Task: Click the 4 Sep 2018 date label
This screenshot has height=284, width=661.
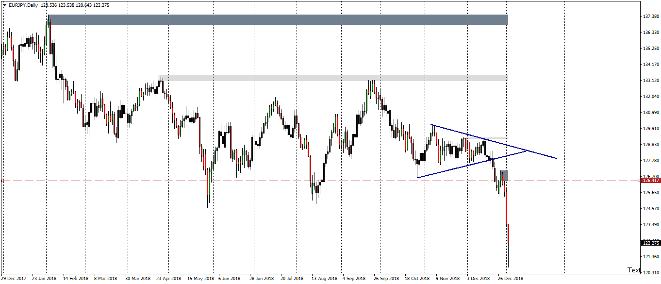Action: click(x=354, y=279)
